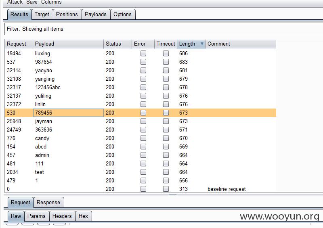Switch to the Request viewer tab
The image size is (323, 228).
(x=21, y=203)
